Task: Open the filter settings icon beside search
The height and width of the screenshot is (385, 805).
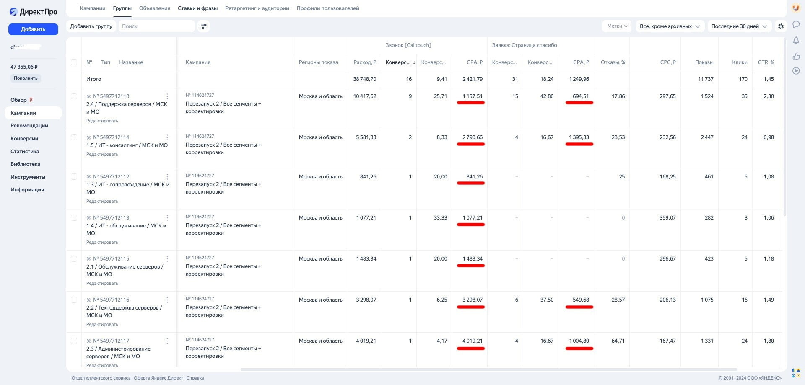Action: click(203, 26)
